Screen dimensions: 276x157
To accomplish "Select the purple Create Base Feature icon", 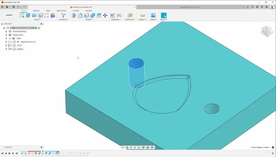I will [x=53, y=15].
